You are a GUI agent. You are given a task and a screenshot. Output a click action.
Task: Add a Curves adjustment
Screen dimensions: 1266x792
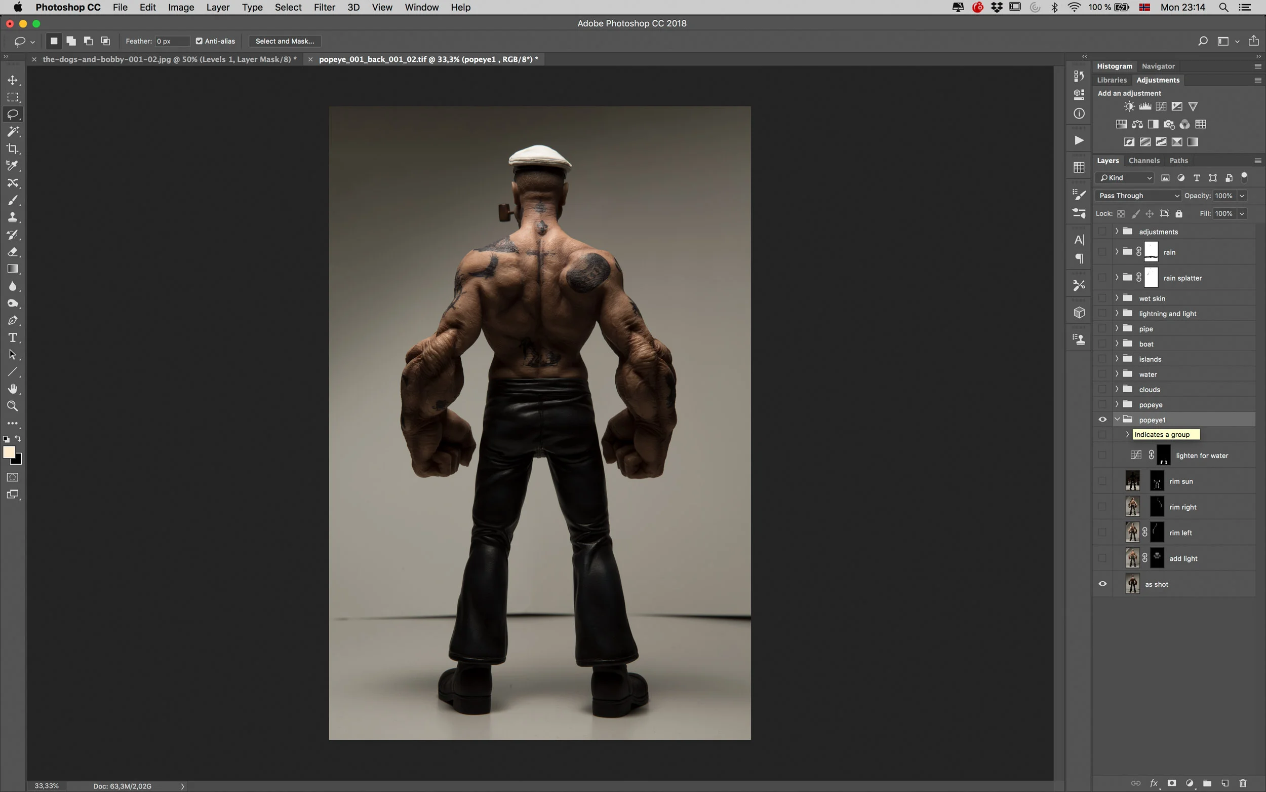[x=1161, y=107]
